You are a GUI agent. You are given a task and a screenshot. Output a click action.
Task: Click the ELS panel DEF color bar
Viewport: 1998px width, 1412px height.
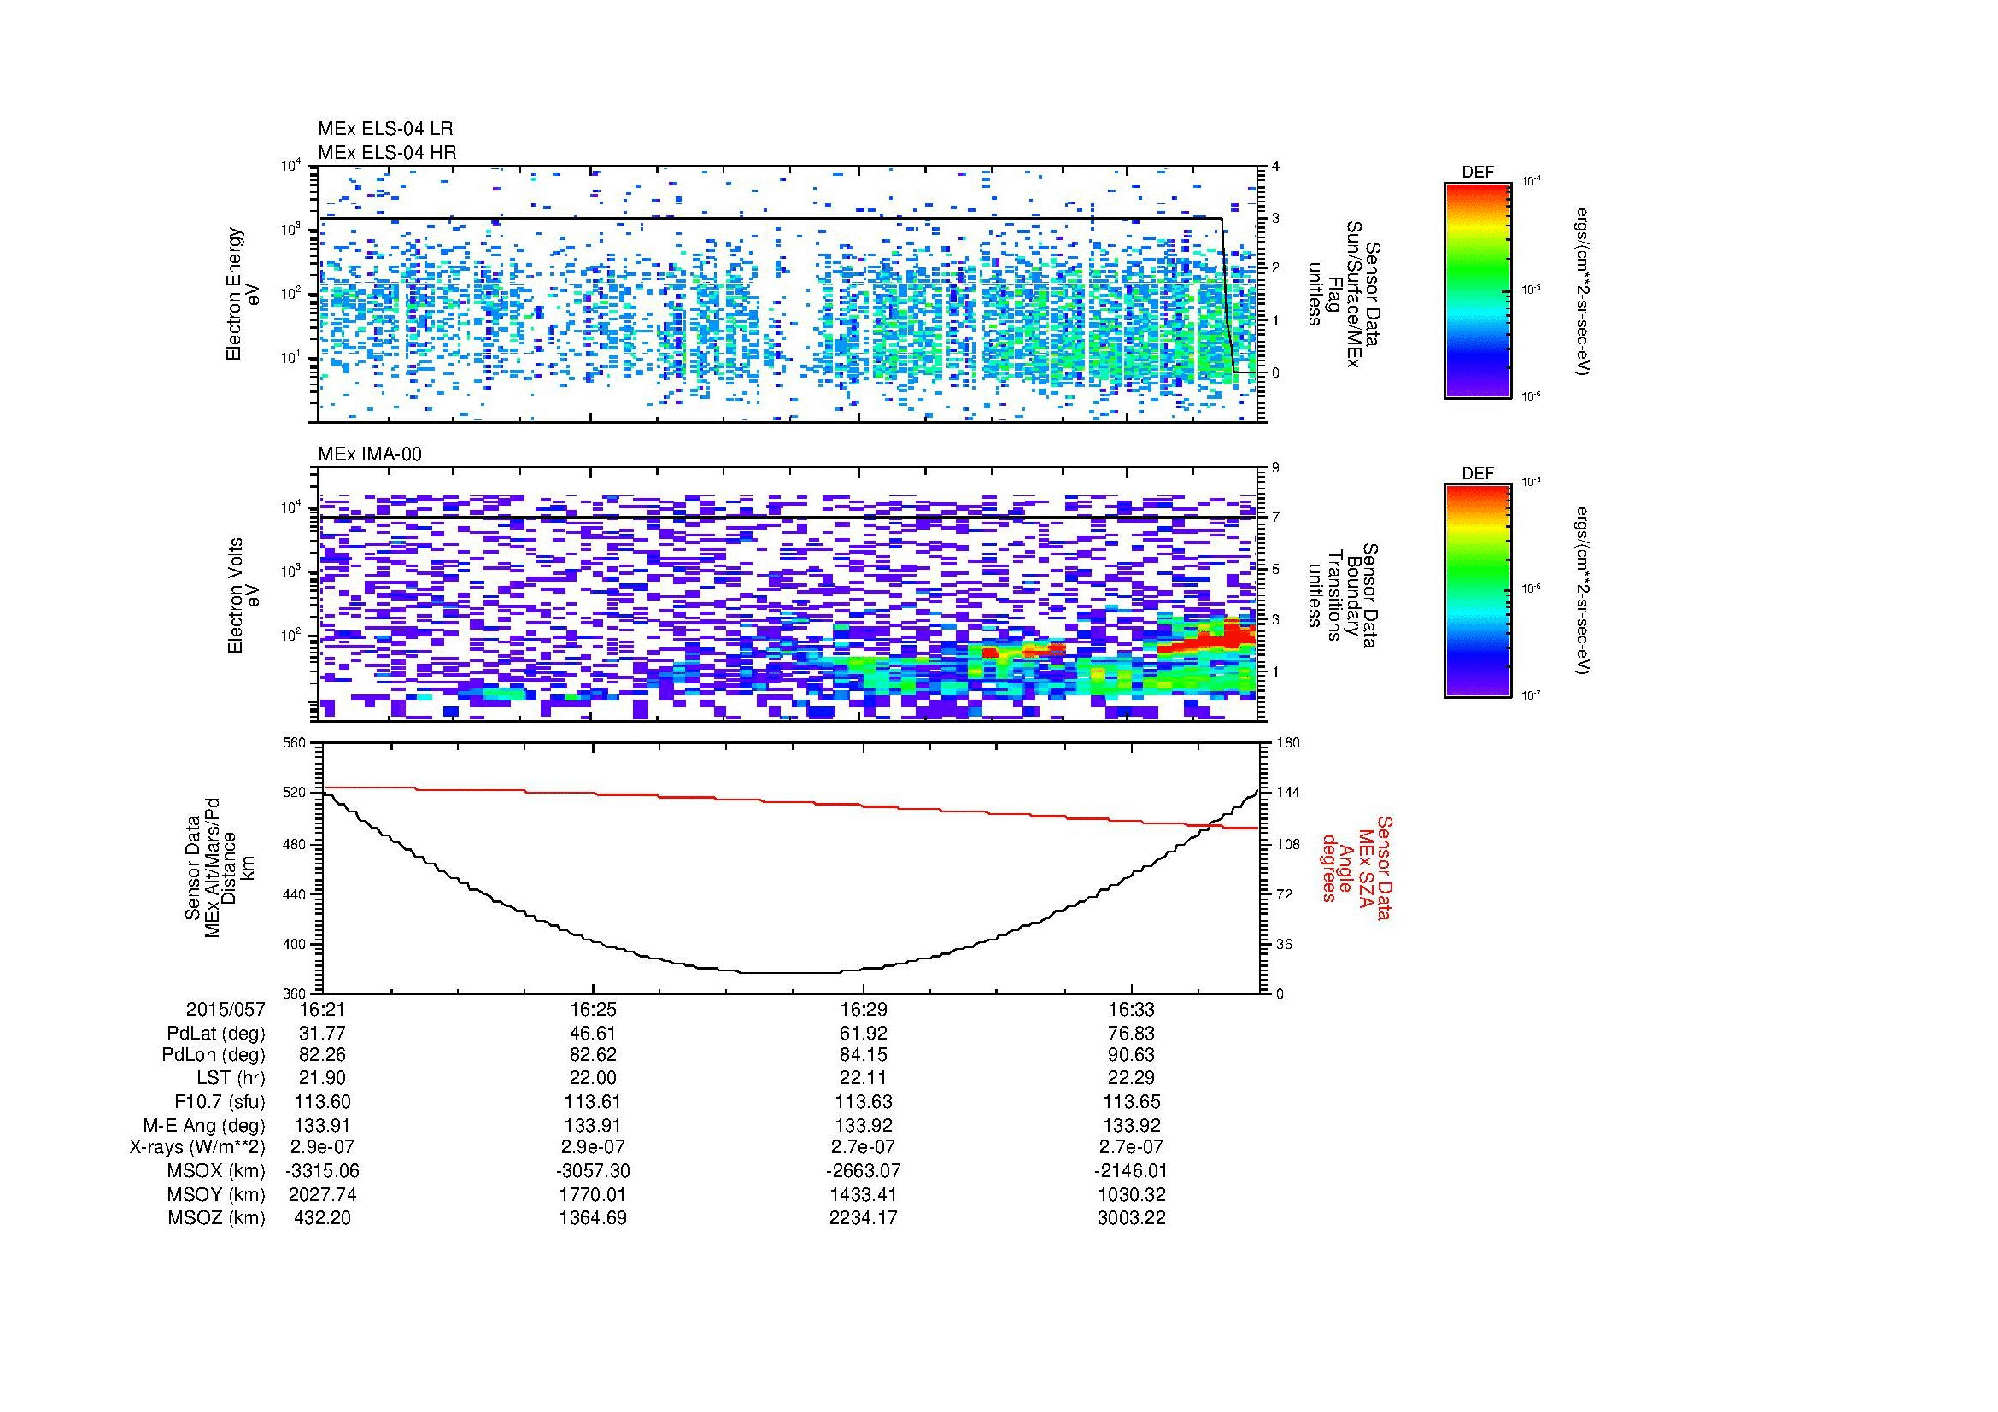point(1478,290)
